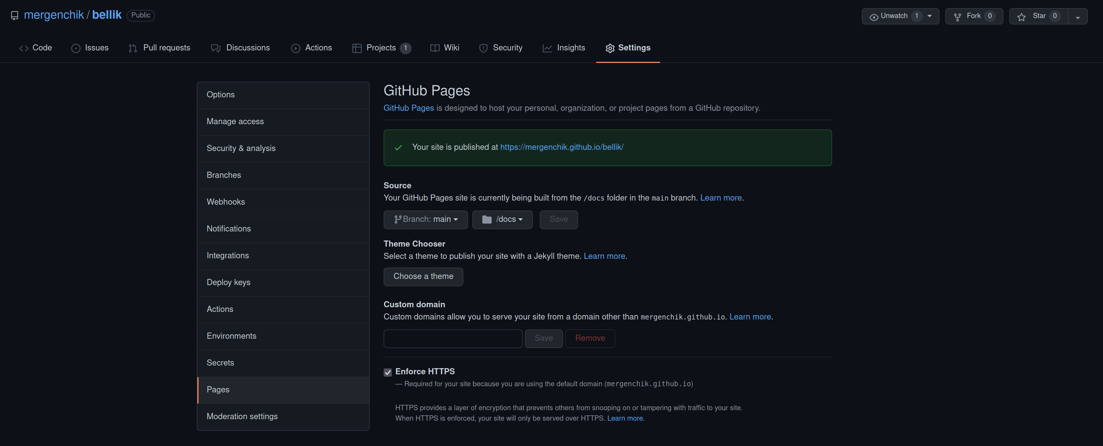This screenshot has width=1103, height=446.
Task: Click the Security shield icon
Action: pyautogui.click(x=483, y=48)
